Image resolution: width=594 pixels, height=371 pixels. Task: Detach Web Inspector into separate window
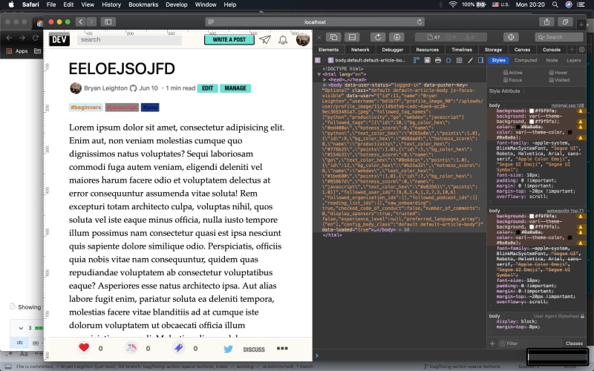pyautogui.click(x=333, y=37)
